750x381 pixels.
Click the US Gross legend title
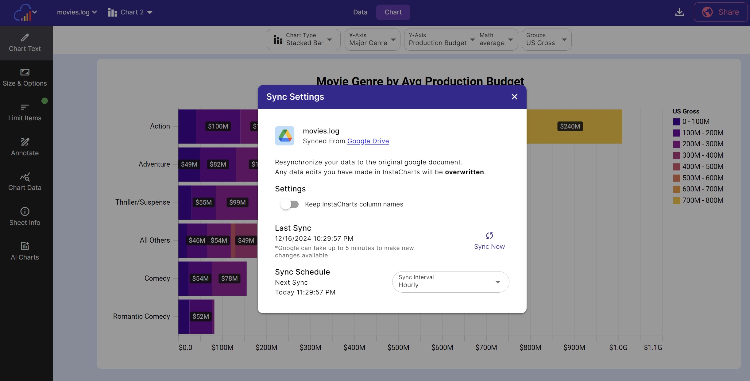point(686,111)
